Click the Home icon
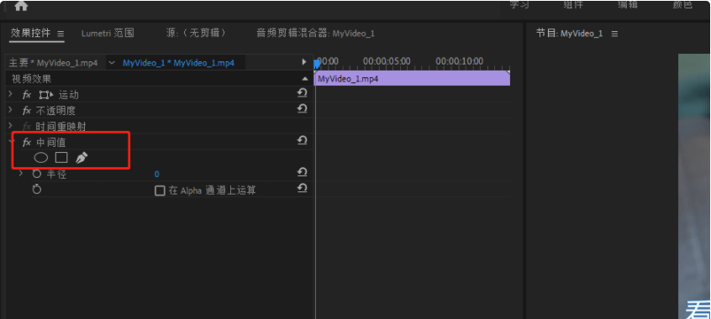 click(21, 5)
